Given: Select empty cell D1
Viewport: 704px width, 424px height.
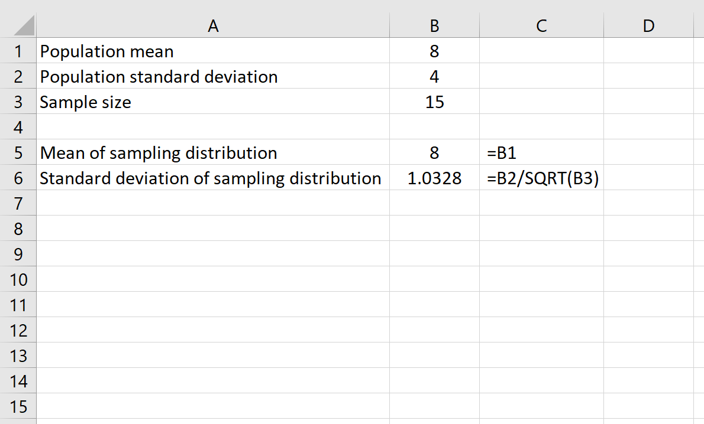Looking at the screenshot, I should click(x=648, y=51).
